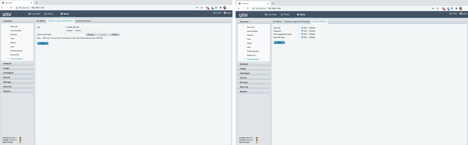Expand Storage section in Custom Button window

point(254,82)
